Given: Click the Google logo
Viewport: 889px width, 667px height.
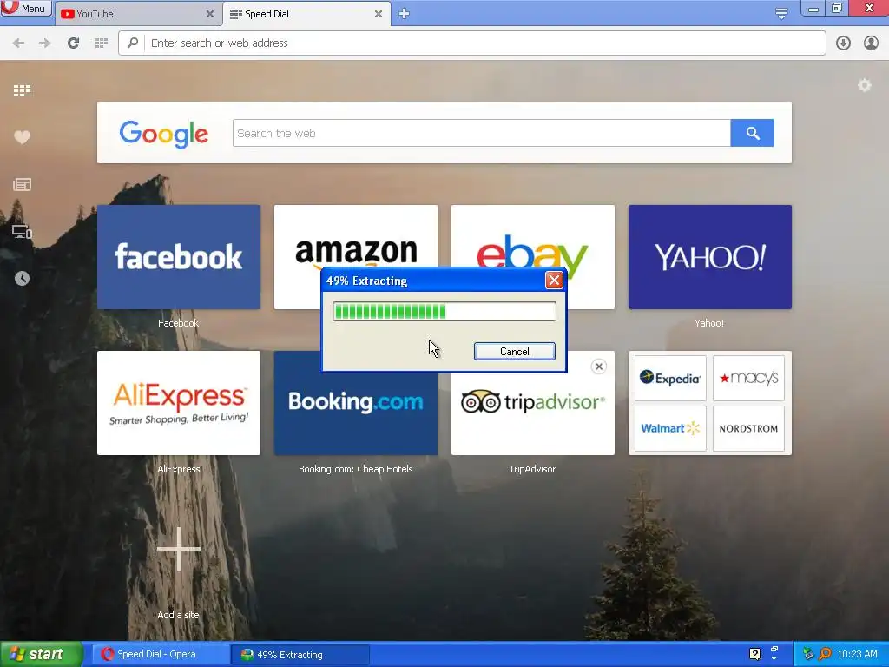Looking at the screenshot, I should [x=164, y=134].
